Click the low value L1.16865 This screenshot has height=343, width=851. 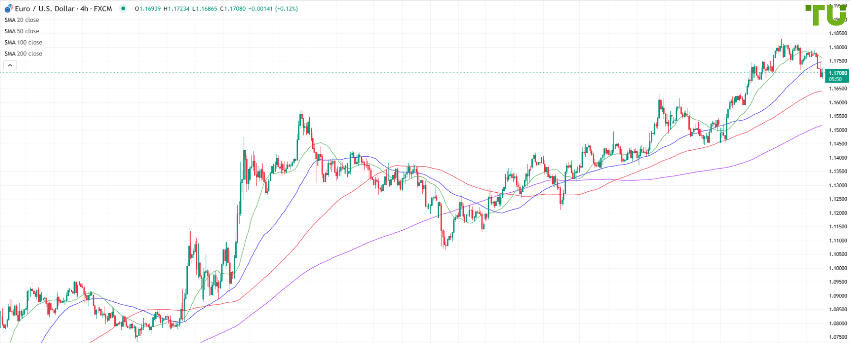204,9
